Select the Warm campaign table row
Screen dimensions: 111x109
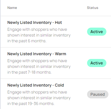(56, 63)
